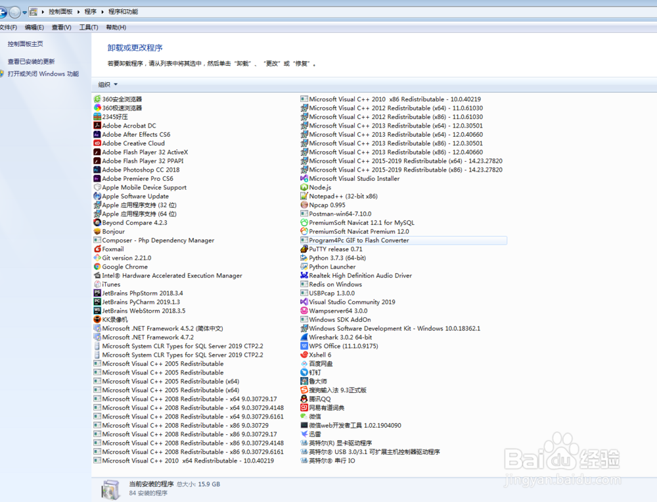Select 微信web开发者工具 entry
657x502 pixels.
click(351, 425)
